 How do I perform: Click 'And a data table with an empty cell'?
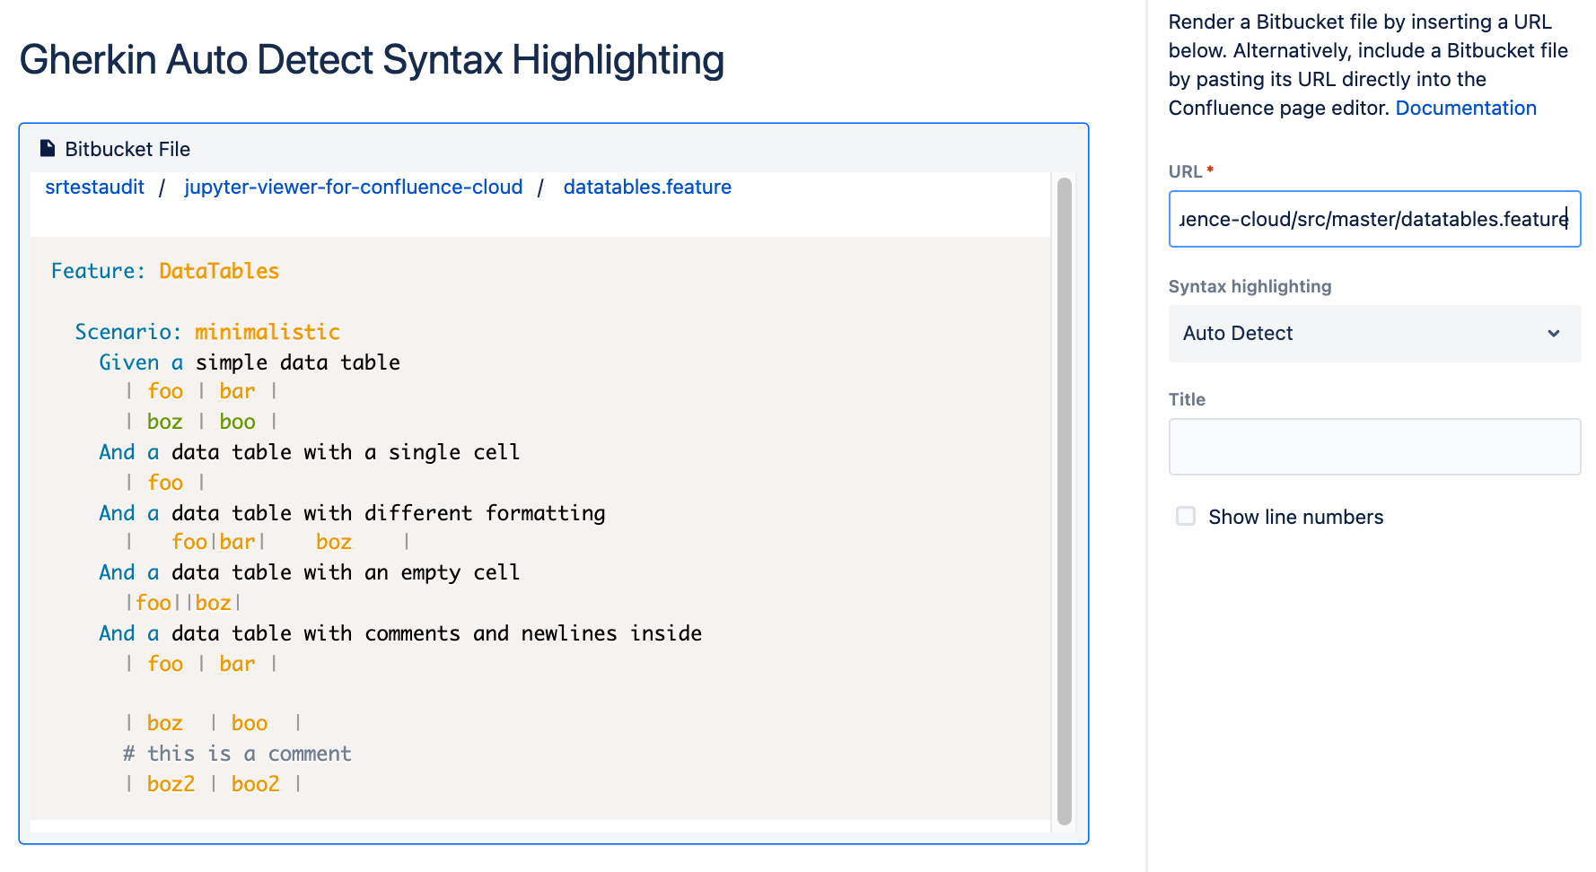tap(309, 572)
